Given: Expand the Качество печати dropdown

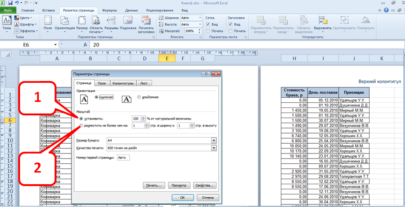Looking at the screenshot, I should [x=214, y=148].
